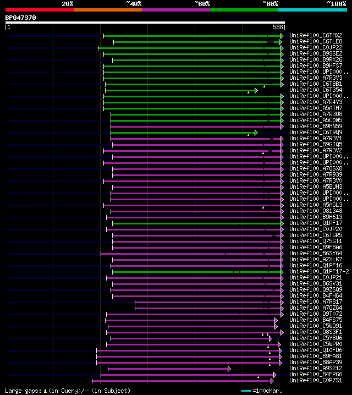This screenshot has width=352, height=395.
Task: Click the yellow gap marker under the A7R3V2 bar
Action: pos(263,153)
